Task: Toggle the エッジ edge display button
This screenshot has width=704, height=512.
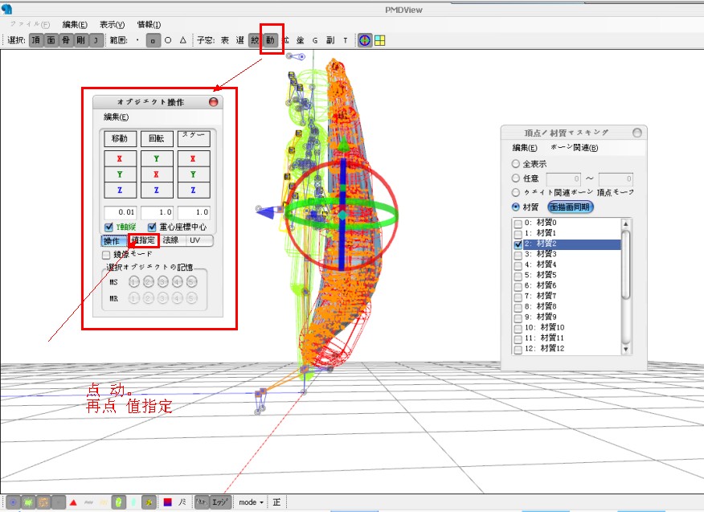Action: [221, 502]
